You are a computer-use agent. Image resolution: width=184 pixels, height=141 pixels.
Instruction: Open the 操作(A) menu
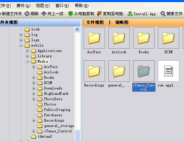(x=23, y=6)
